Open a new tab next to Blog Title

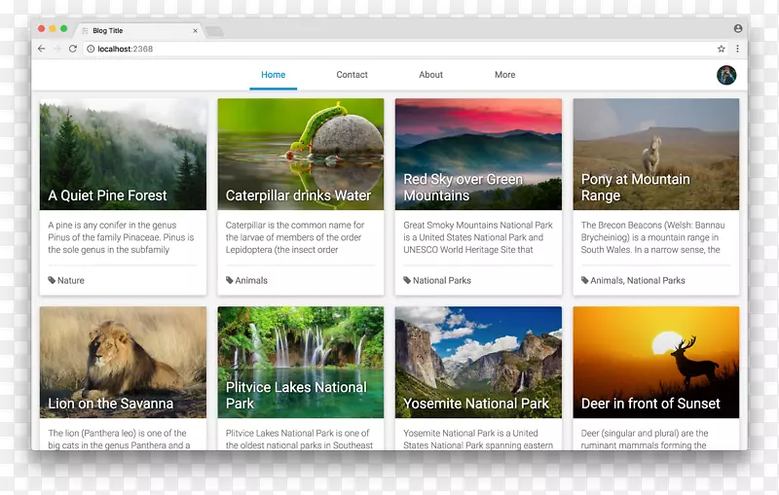coord(214,31)
